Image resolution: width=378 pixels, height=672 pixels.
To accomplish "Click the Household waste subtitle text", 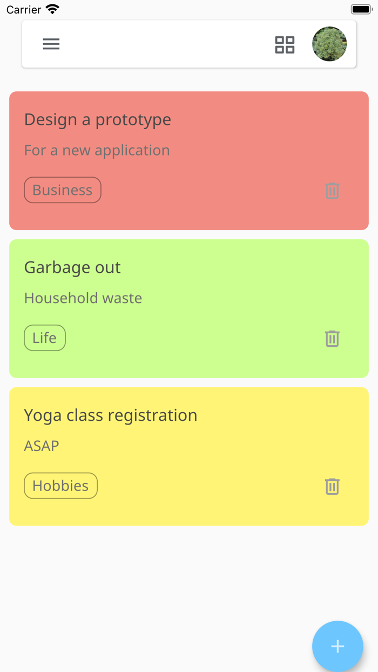I will (x=83, y=298).
